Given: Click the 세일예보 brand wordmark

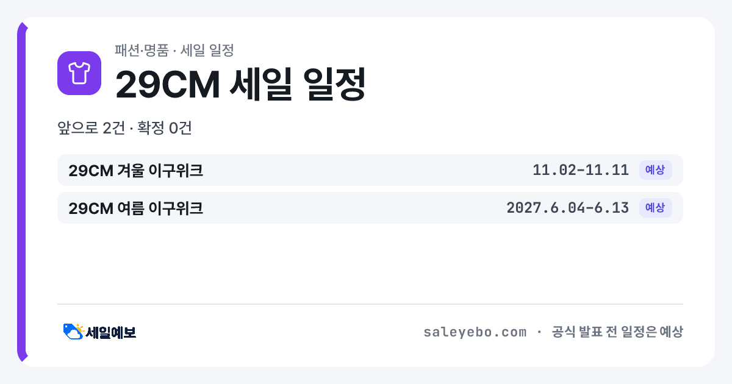Looking at the screenshot, I should coord(110,332).
